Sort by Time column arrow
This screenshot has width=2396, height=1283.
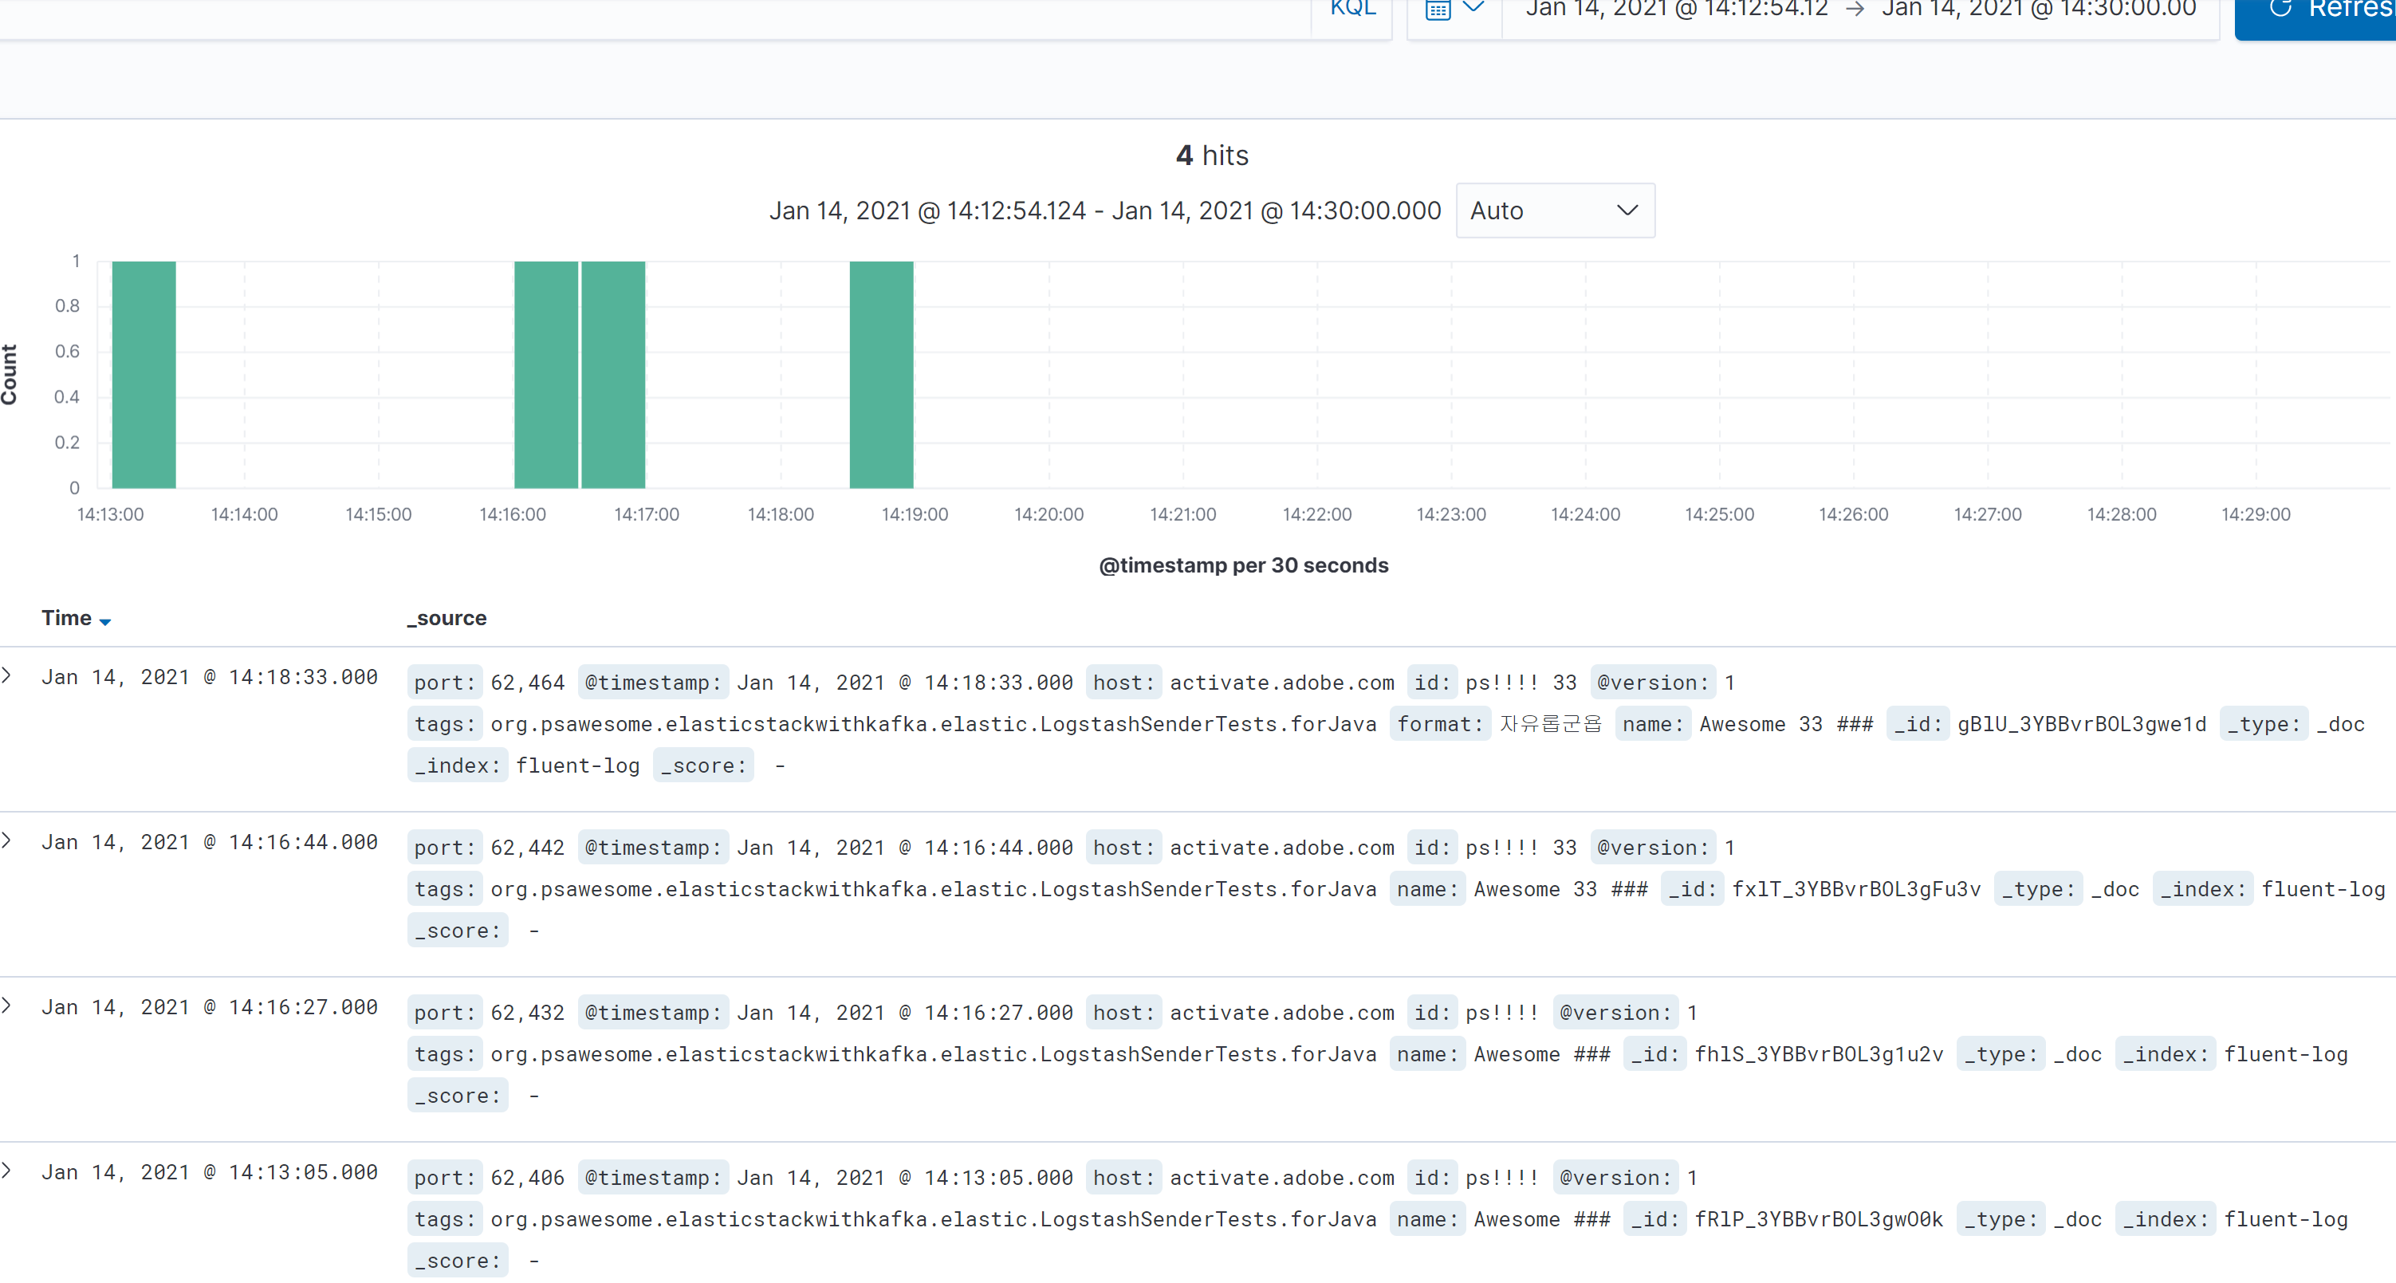105,621
